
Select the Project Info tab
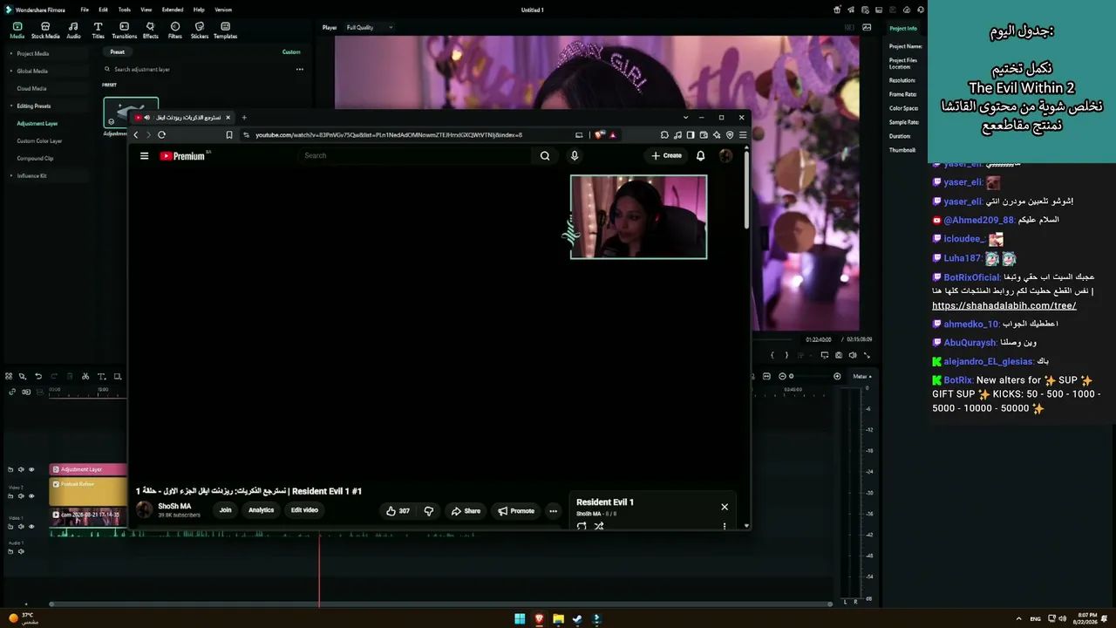click(903, 29)
